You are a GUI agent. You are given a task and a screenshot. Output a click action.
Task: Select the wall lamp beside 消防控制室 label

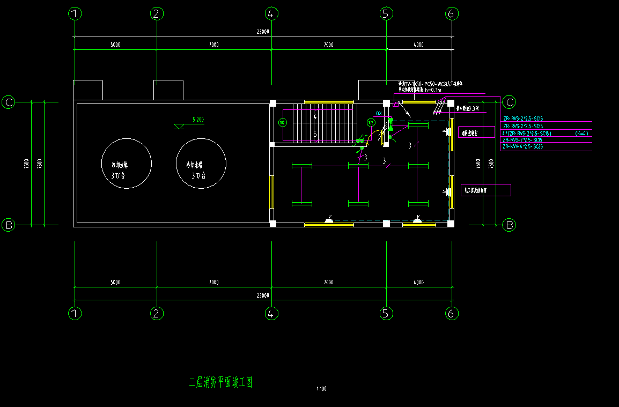(x=446, y=132)
